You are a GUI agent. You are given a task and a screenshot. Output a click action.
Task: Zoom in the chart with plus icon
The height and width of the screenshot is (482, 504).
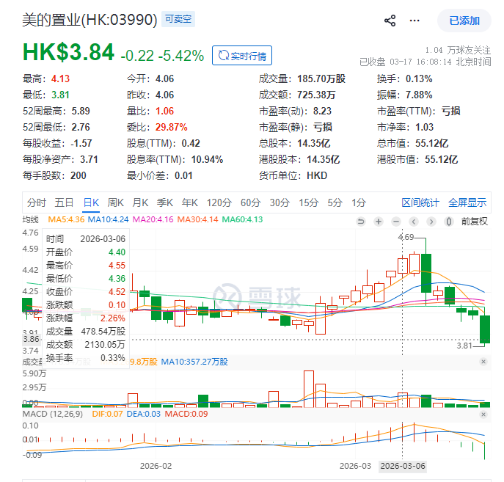pyautogui.click(x=379, y=222)
